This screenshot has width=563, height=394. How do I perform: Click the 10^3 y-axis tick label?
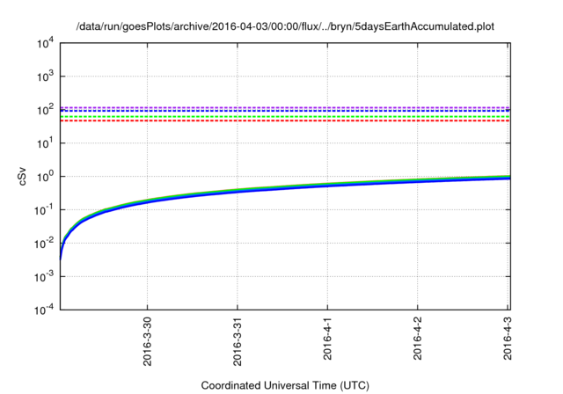[45, 77]
